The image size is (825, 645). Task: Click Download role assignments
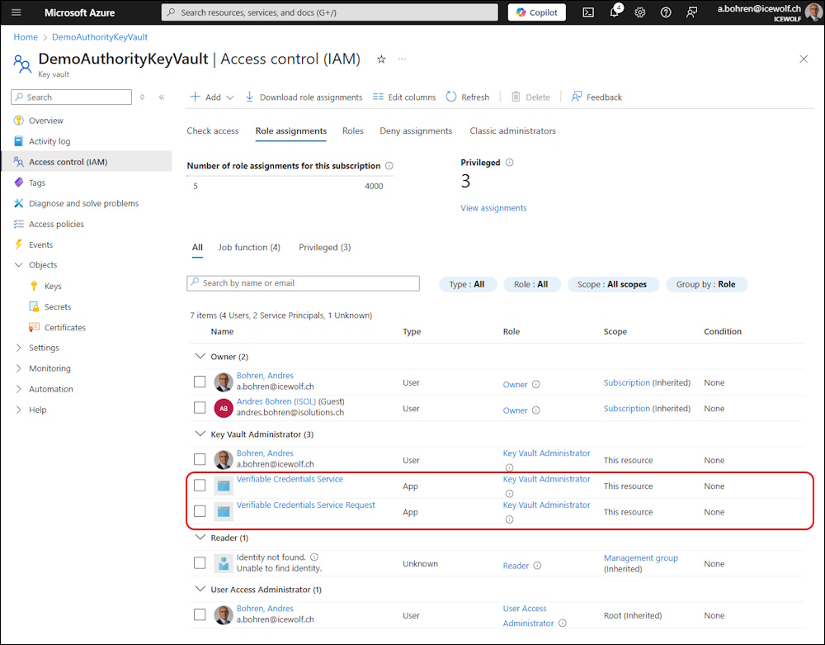(x=304, y=97)
